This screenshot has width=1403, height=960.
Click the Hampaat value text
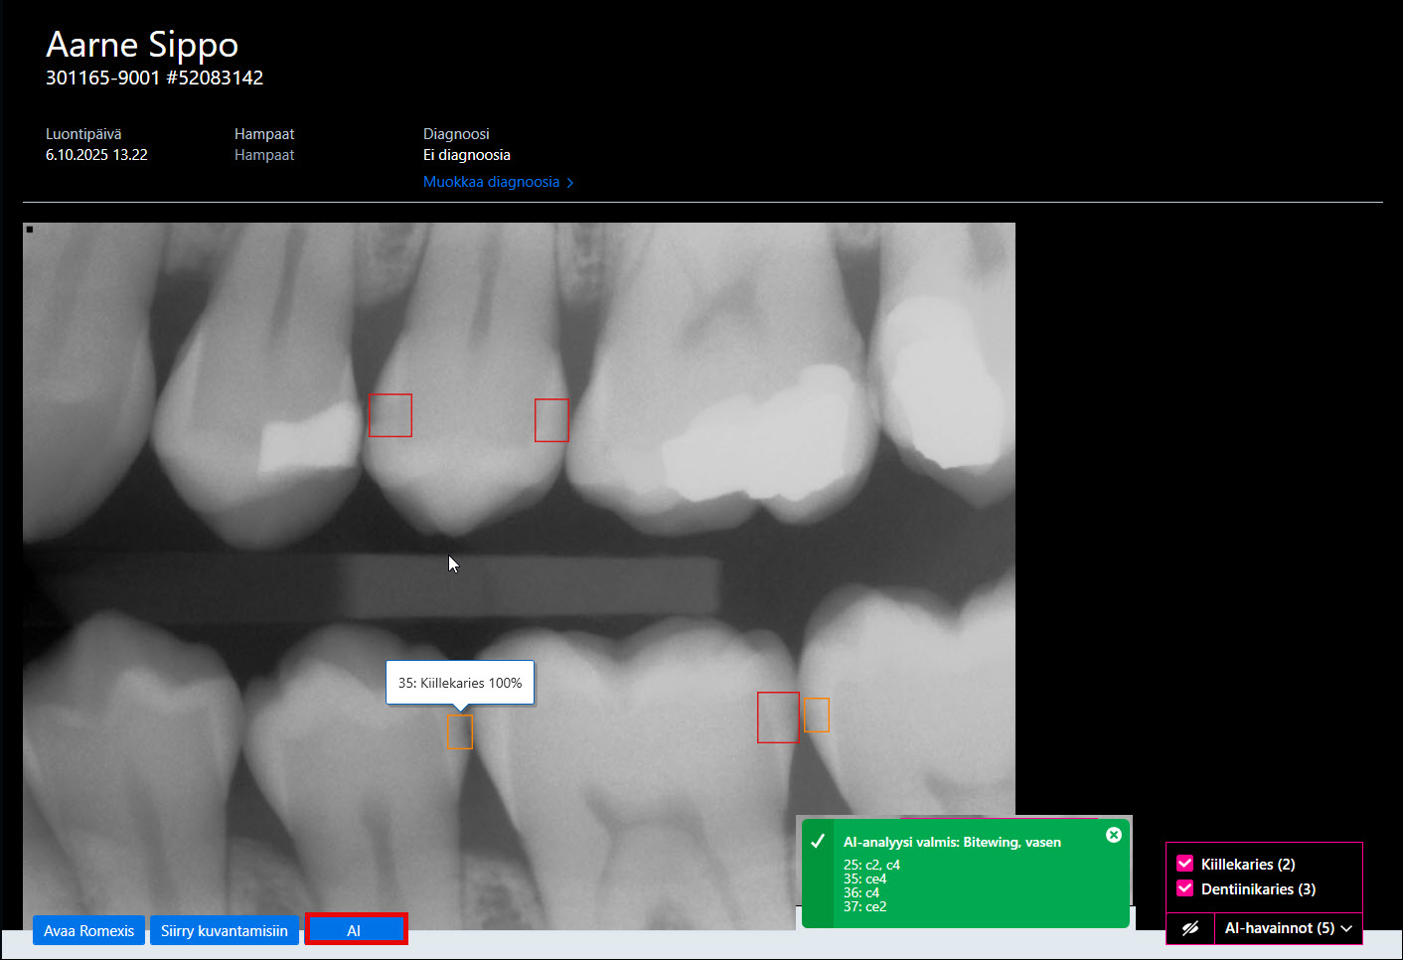[264, 155]
